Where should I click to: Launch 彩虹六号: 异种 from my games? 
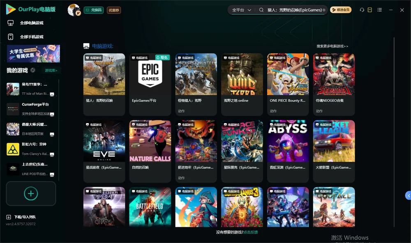(x=31, y=149)
